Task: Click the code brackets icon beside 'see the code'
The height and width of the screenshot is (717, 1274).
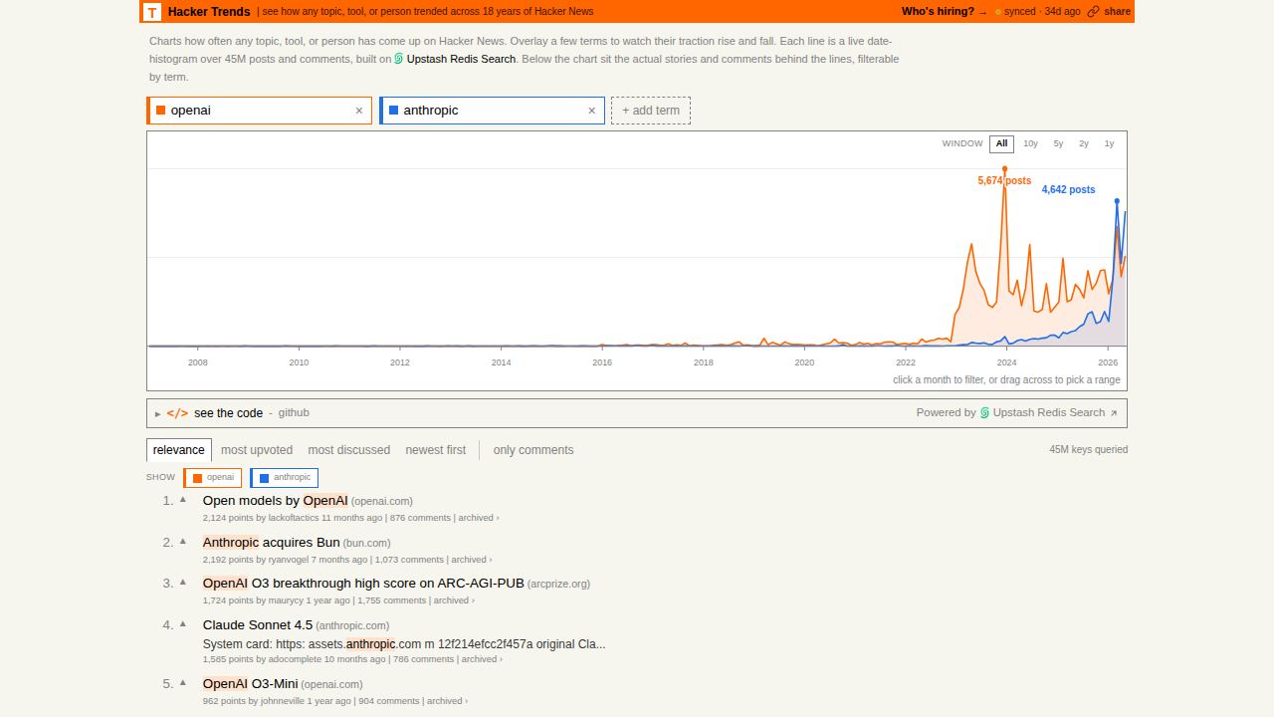Action: tap(177, 413)
